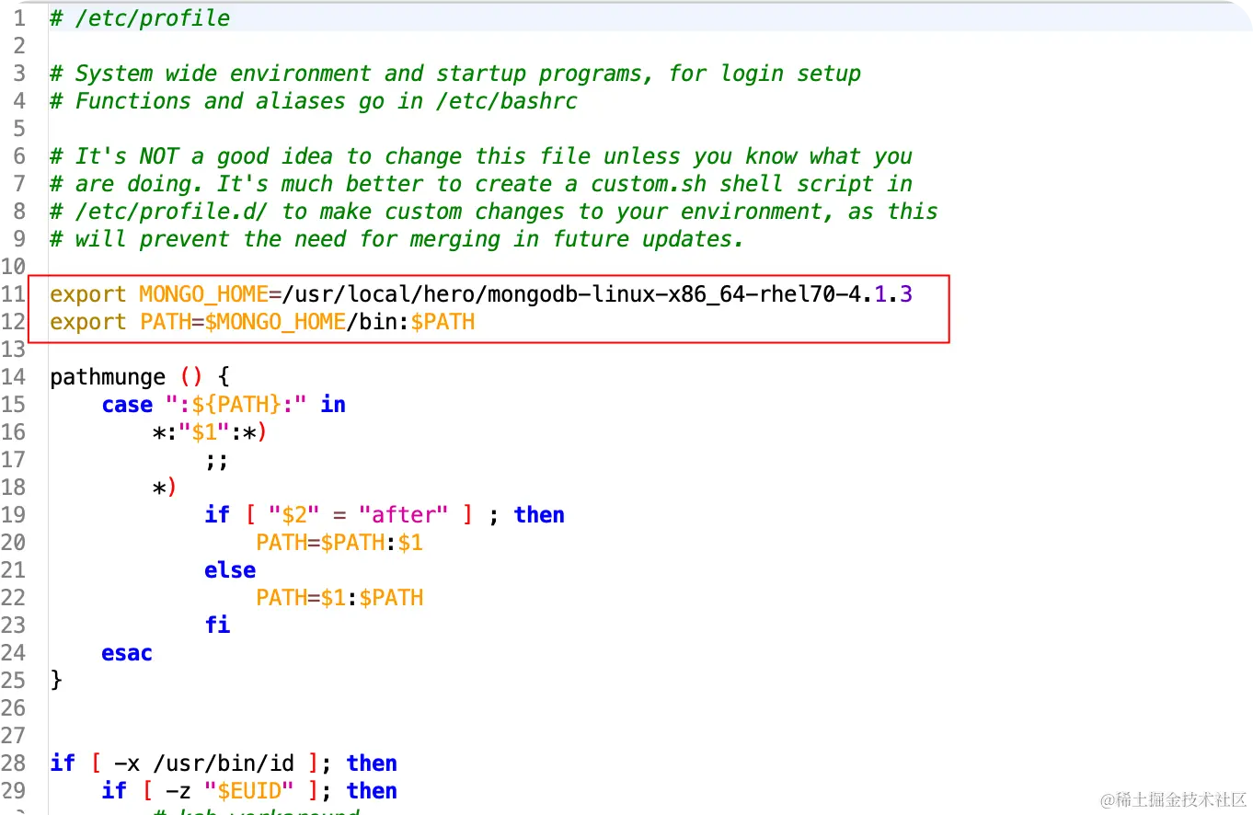1253x815 pixels.
Task: Click line number 28 in the gutter
Action: click(x=14, y=763)
